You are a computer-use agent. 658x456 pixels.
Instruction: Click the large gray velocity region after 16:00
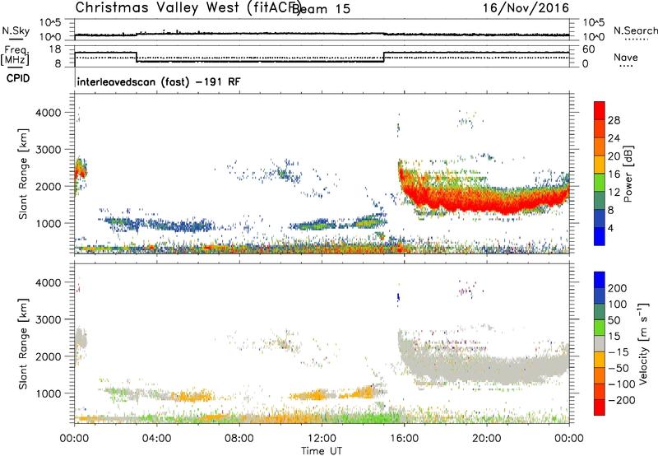[483, 366]
